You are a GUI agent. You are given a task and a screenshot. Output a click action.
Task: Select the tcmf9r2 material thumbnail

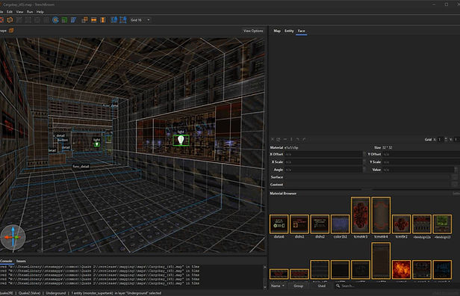[x=401, y=224]
